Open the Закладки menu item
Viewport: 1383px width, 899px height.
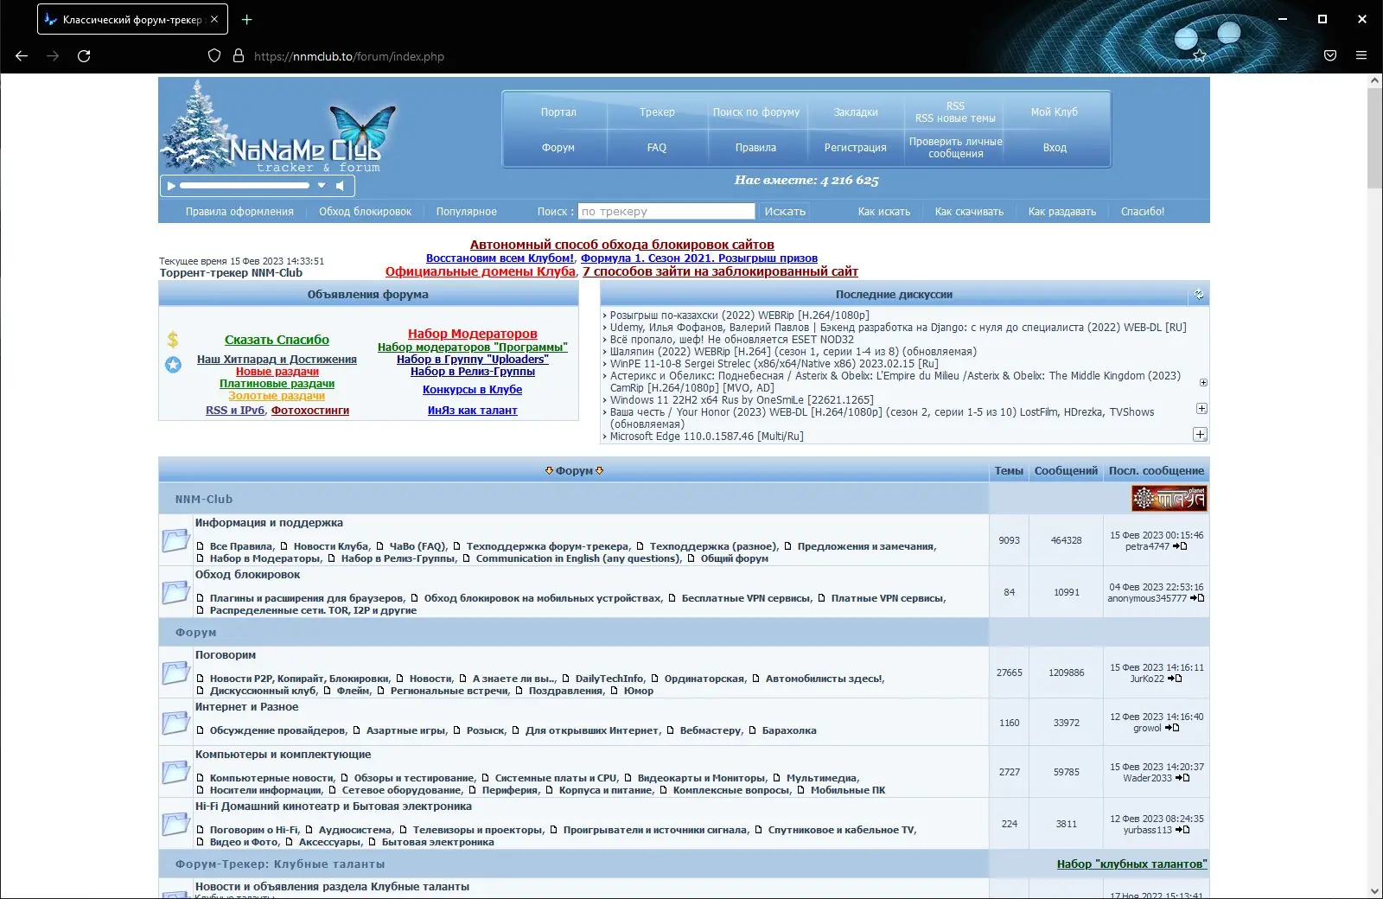coord(856,112)
